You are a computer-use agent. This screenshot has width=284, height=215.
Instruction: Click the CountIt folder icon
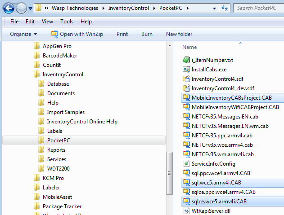point(36,65)
